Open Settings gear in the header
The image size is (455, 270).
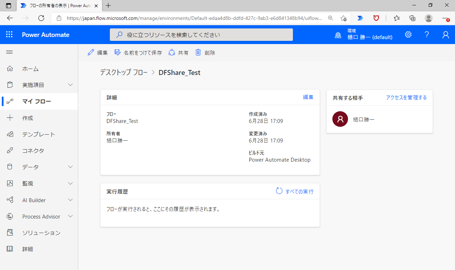coord(408,34)
